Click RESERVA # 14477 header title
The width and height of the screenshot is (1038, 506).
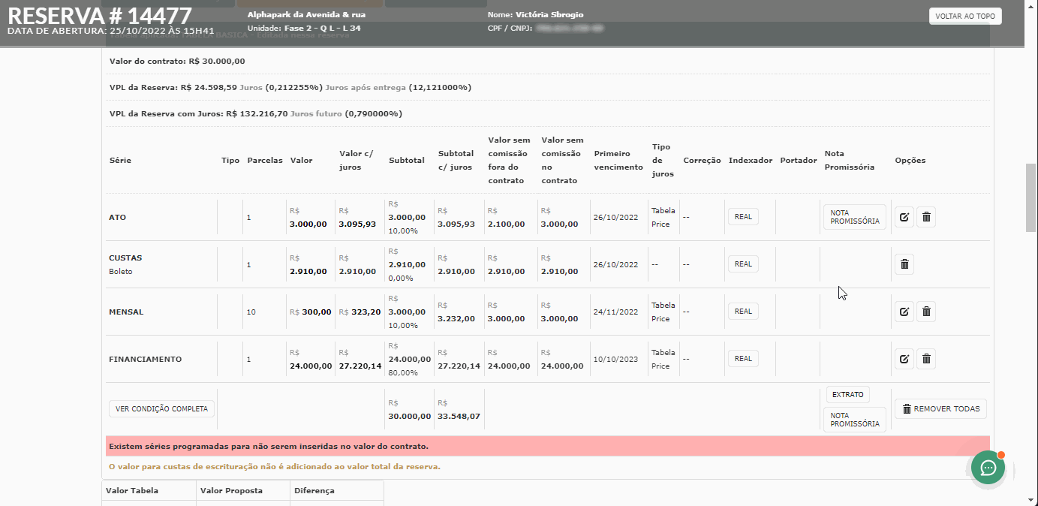100,15
